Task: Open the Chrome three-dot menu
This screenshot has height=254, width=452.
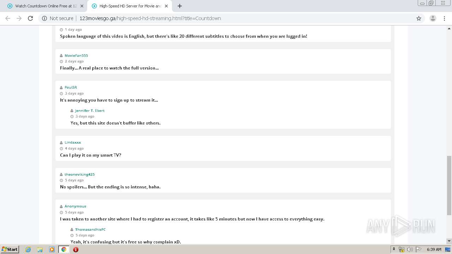Action: coord(445,18)
